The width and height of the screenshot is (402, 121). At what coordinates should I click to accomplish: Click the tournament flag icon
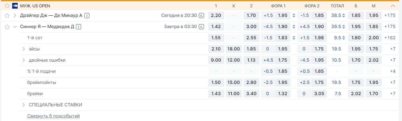pyautogui.click(x=15, y=6)
